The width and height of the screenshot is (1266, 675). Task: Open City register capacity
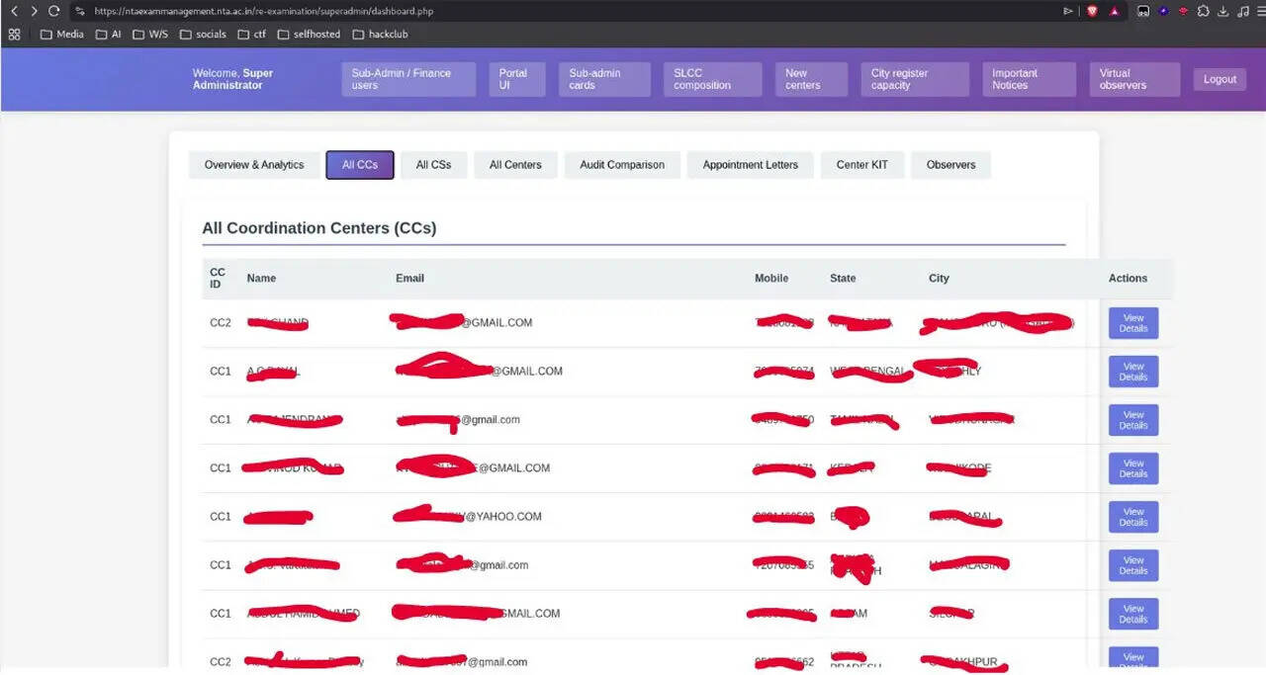click(x=915, y=79)
